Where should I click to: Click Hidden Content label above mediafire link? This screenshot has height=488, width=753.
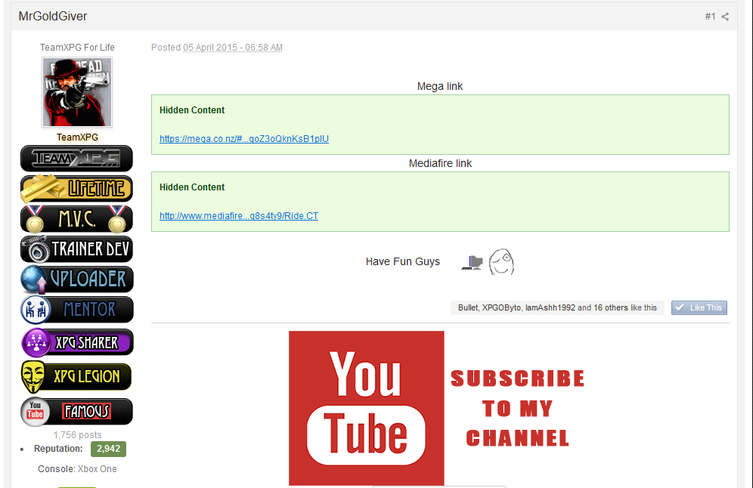pyautogui.click(x=192, y=187)
